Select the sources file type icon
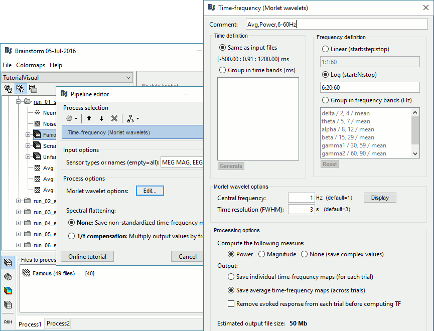The height and width of the screenshot is (331, 434). [x=8, y=276]
